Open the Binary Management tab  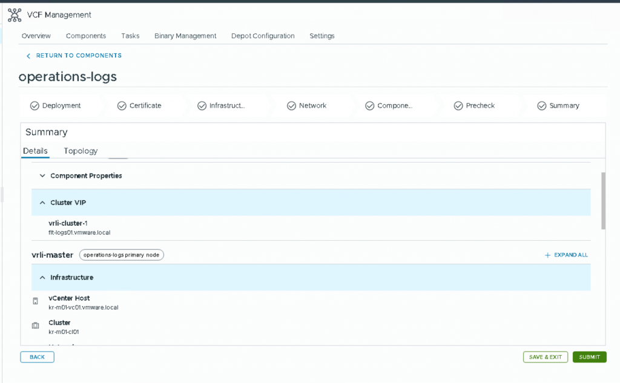[185, 36]
